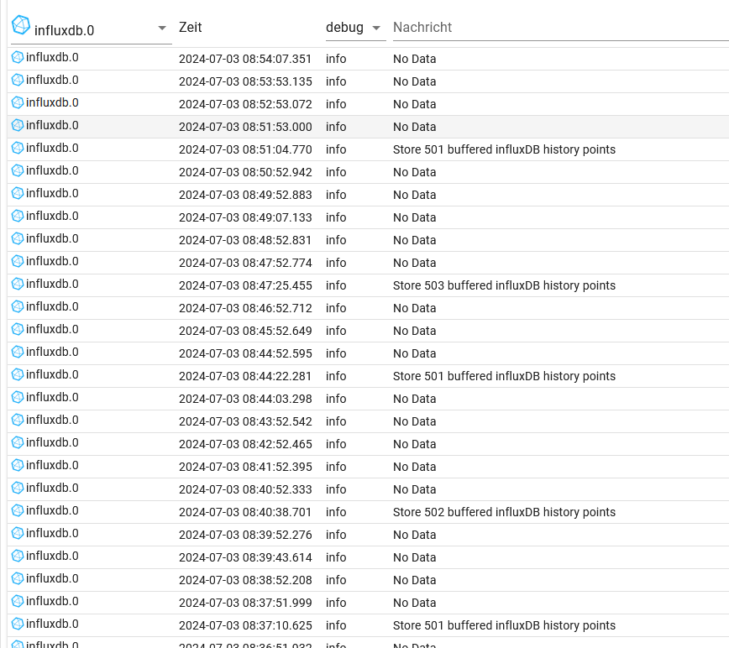This screenshot has width=729, height=648.
Task: Click the arrow next to debug level
Action: (376, 28)
